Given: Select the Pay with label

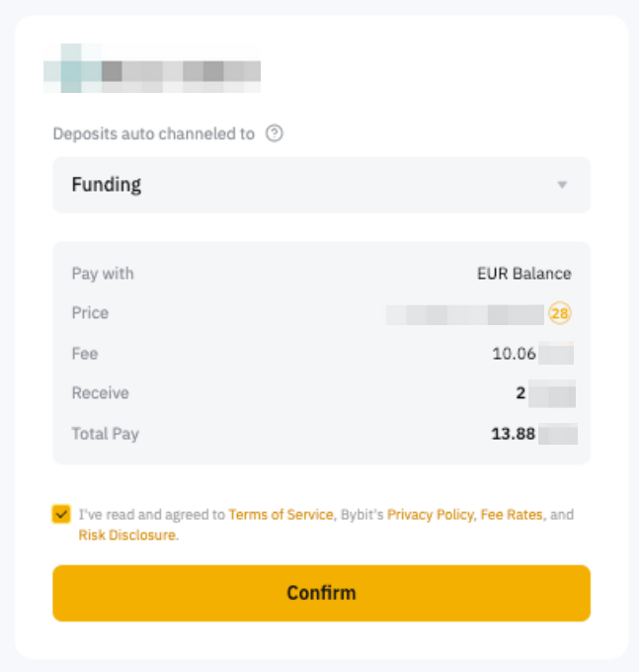Looking at the screenshot, I should pyautogui.click(x=103, y=274).
